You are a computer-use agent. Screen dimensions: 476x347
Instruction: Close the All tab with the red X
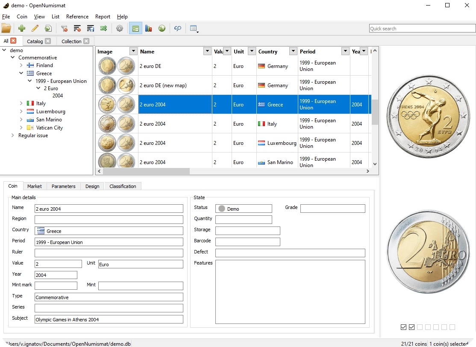[13, 41]
